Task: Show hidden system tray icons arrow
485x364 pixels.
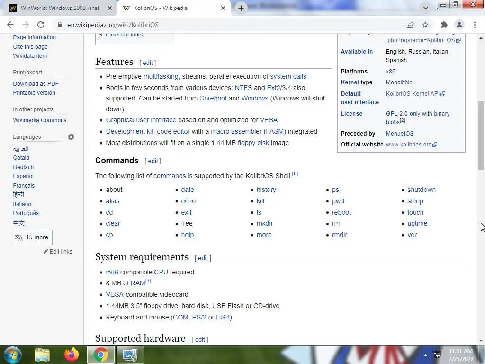Action: click(x=426, y=355)
